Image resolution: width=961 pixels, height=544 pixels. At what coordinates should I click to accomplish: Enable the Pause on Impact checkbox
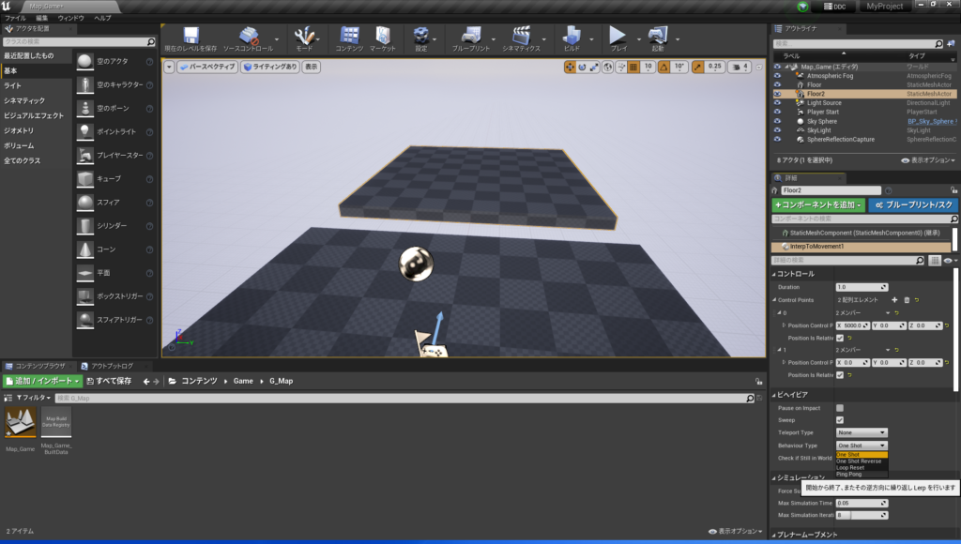coord(840,408)
